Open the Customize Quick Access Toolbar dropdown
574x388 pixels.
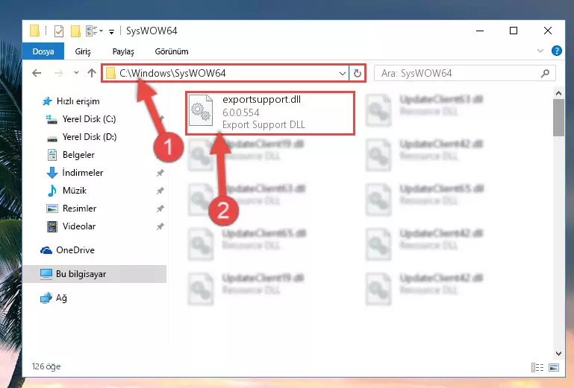coord(111,32)
